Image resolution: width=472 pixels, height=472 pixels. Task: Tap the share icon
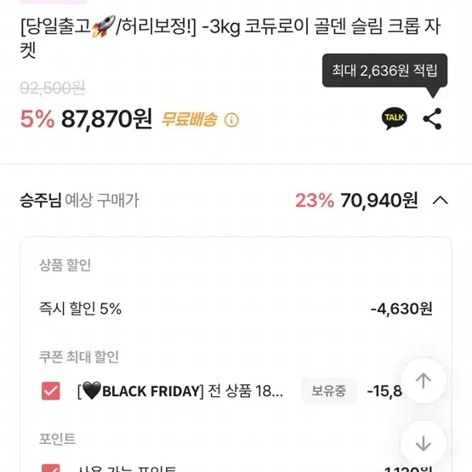pos(432,118)
